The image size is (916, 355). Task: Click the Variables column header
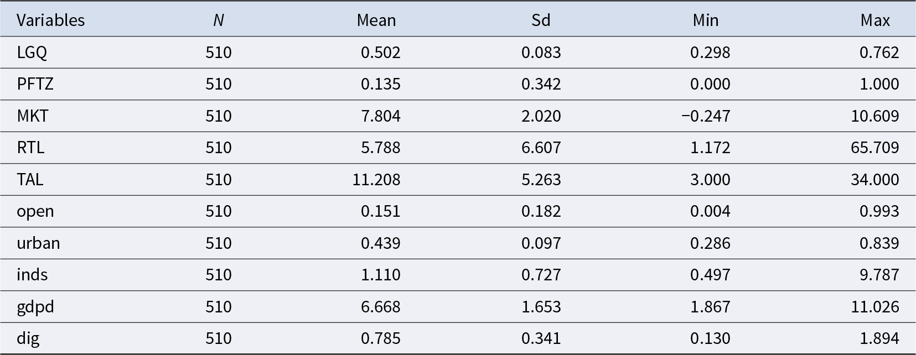pyautogui.click(x=50, y=20)
